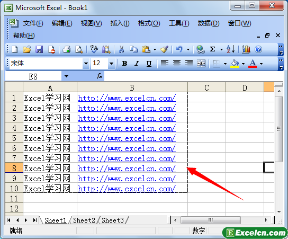Open the 视图(V) menu
The height and width of the screenshot is (239, 288).
click(91, 23)
